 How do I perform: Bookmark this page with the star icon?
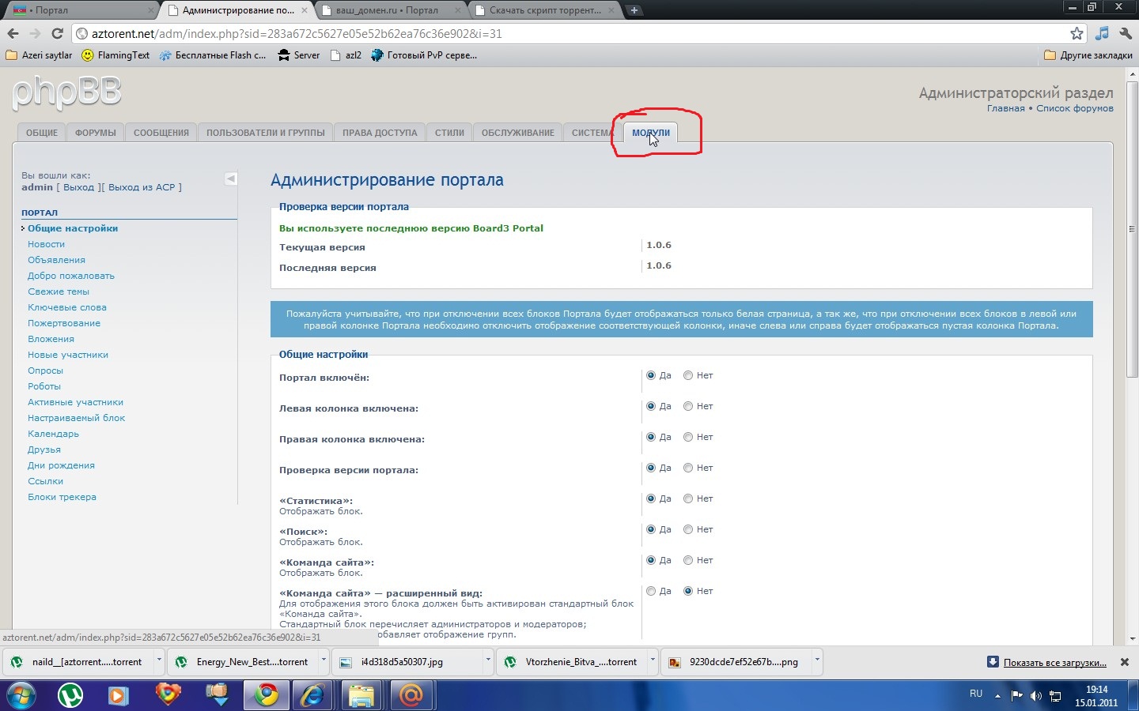(x=1077, y=33)
